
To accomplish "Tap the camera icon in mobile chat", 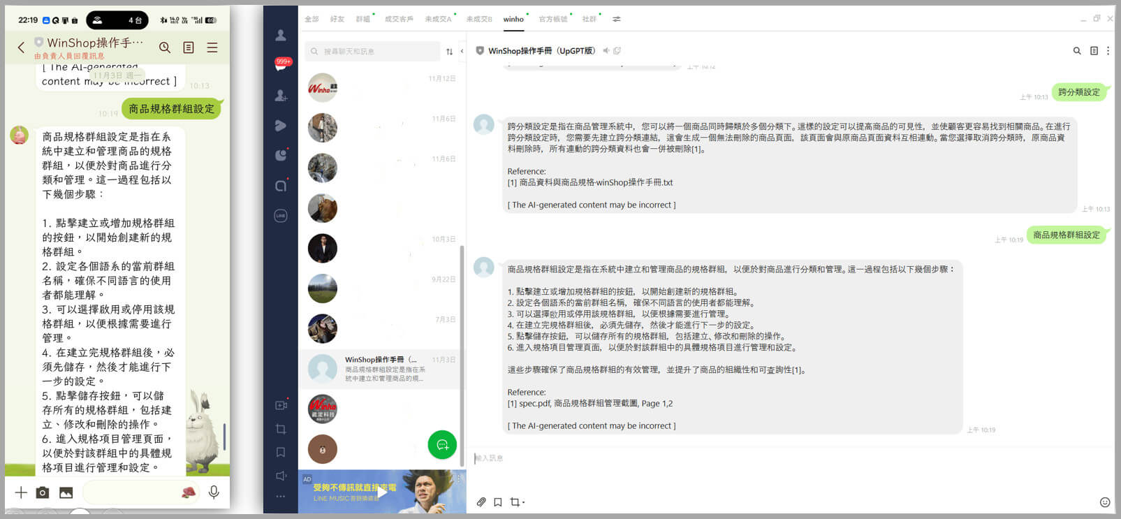I will [43, 492].
